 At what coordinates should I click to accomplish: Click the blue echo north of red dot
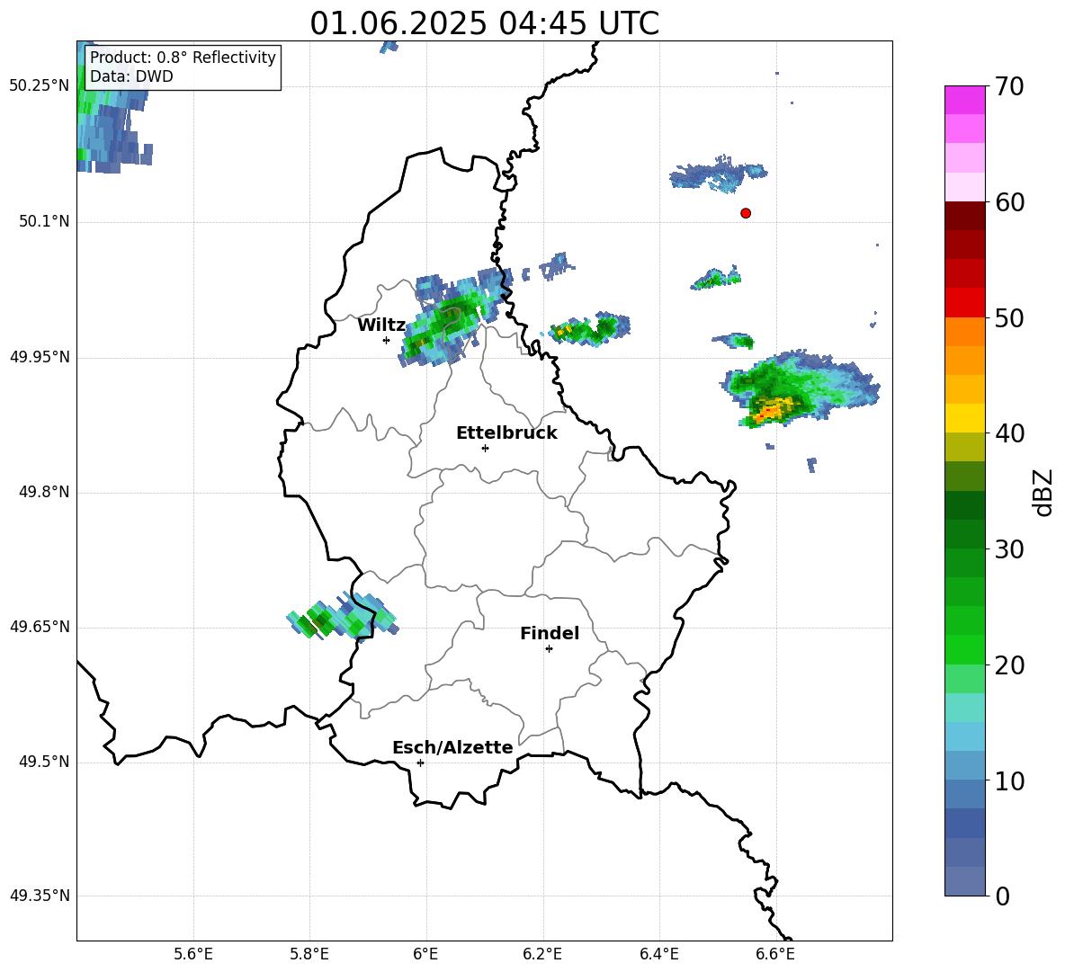719,174
